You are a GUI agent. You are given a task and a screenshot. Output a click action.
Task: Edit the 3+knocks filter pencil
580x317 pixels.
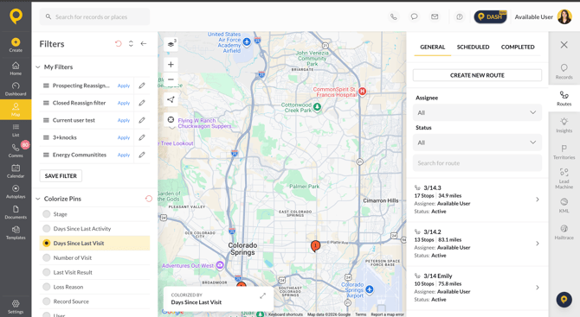pos(142,137)
